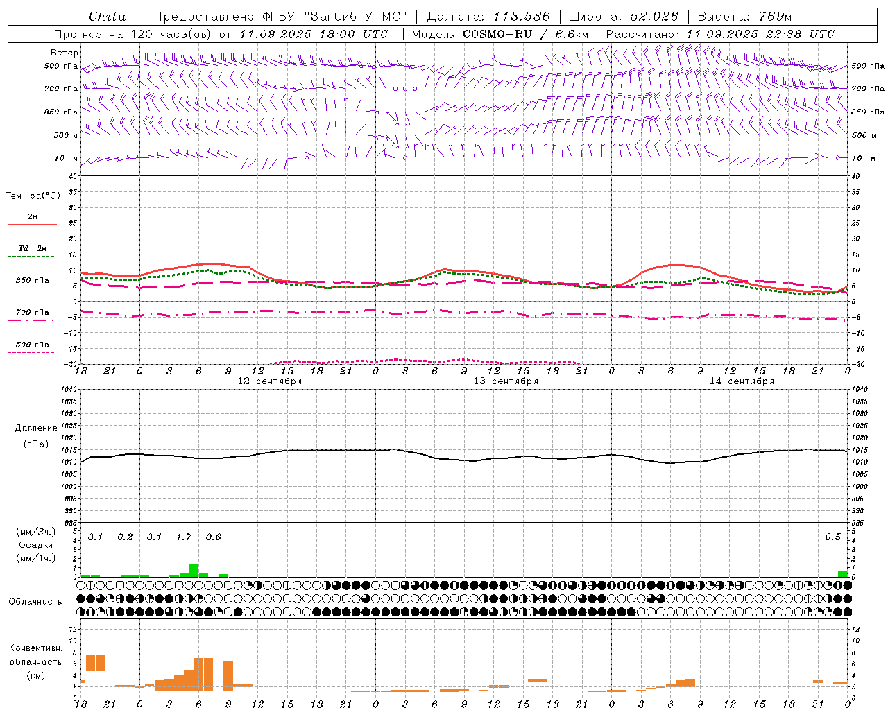This screenshot has width=888, height=710.
Task: Select the "Долгота: 113.536" header field
Action: click(488, 17)
